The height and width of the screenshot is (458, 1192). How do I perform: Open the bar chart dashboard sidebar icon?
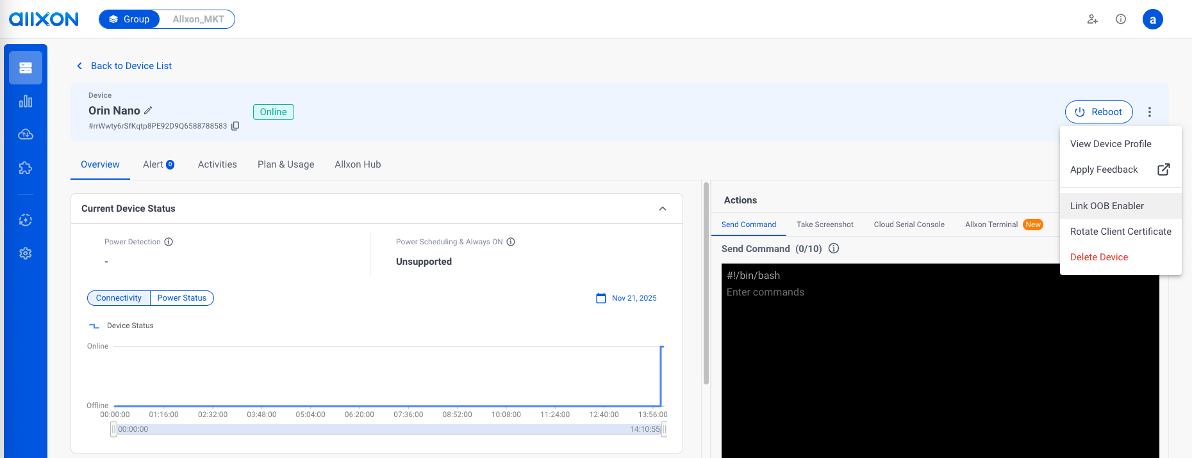point(26,102)
